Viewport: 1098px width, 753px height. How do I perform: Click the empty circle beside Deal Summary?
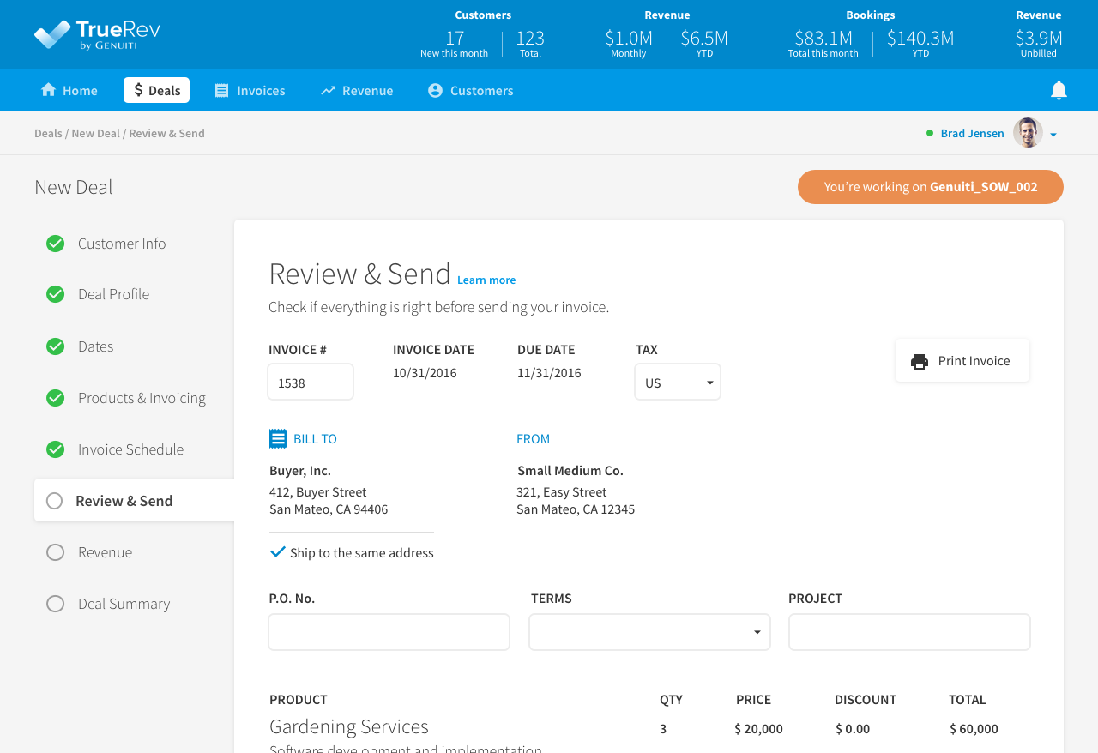click(x=55, y=604)
